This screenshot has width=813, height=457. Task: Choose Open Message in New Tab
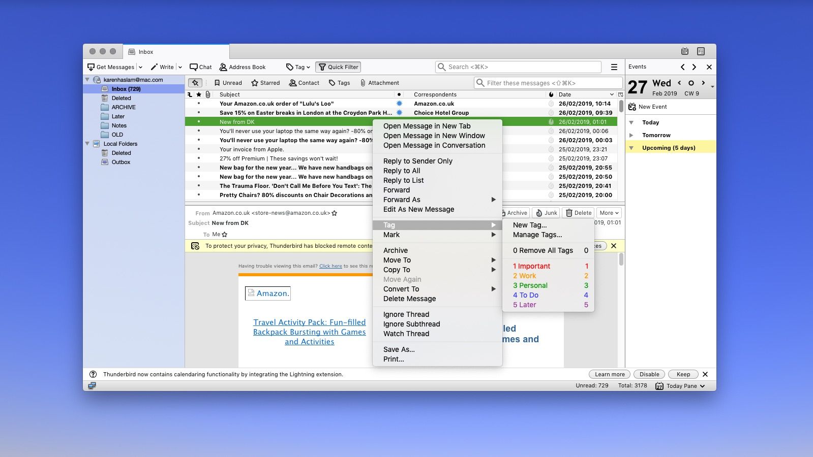pyautogui.click(x=437, y=126)
